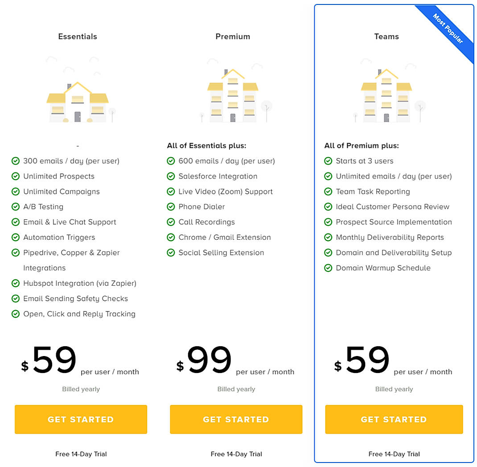The width and height of the screenshot is (477, 467).
Task: Click the Essentials house illustration
Action: coord(78,96)
